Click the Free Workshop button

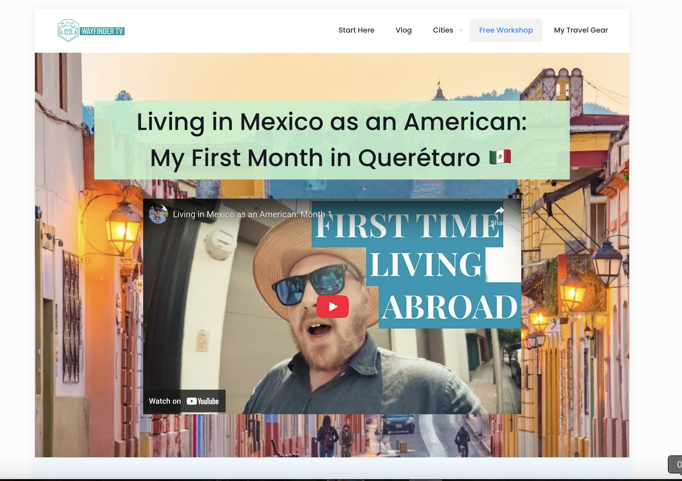coord(506,30)
